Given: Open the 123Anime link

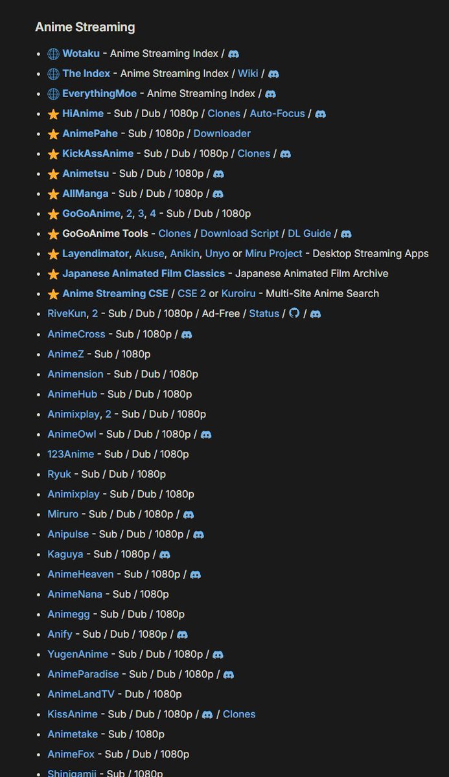Looking at the screenshot, I should tap(71, 454).
